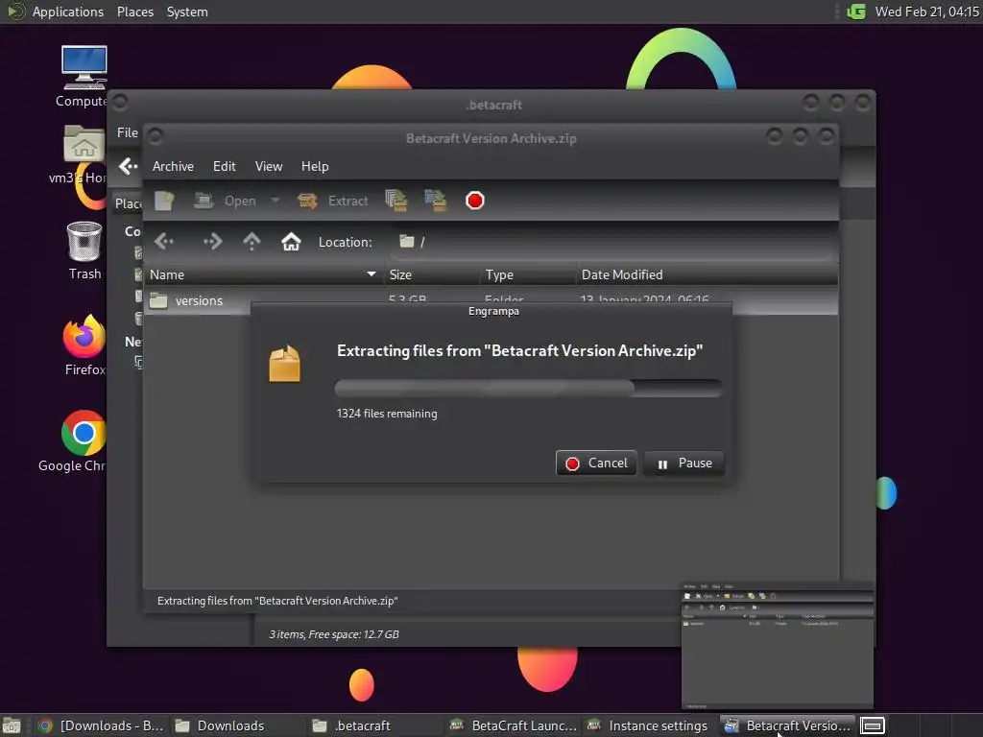The width and height of the screenshot is (983, 737).
Task: Open the Places menu in top panel
Action: tap(134, 12)
